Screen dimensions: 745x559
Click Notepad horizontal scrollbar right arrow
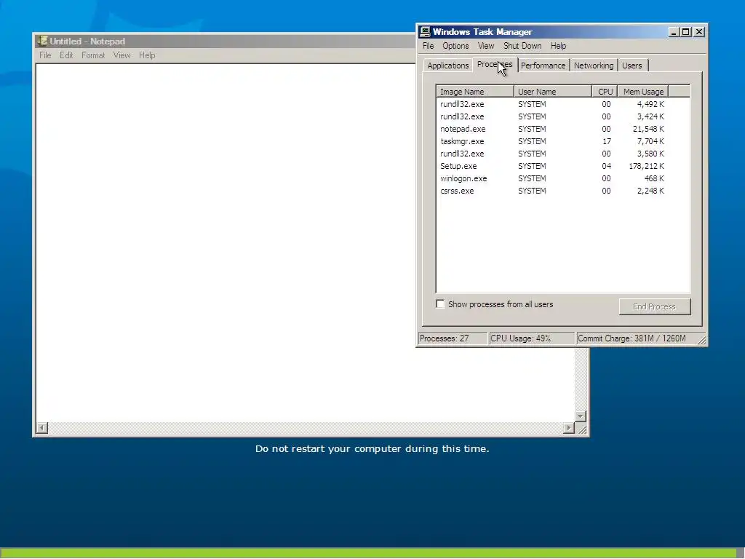point(569,428)
